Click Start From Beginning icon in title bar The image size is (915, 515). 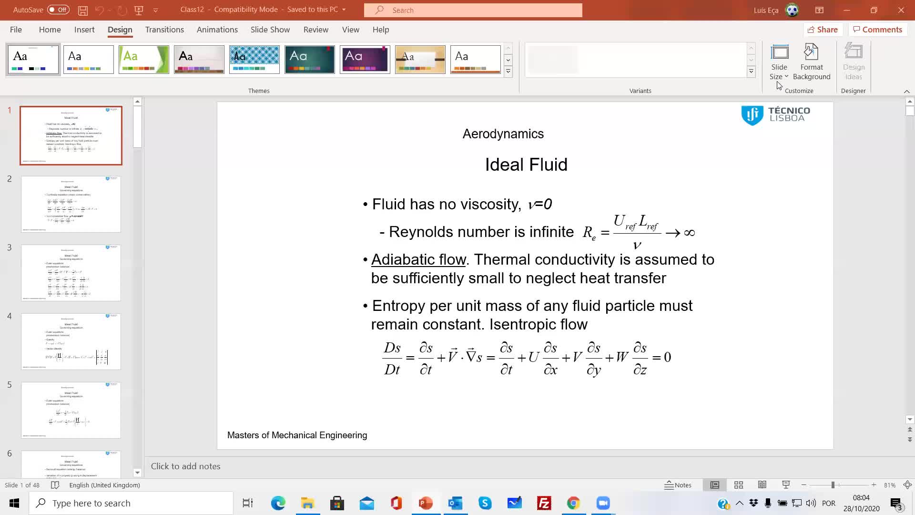(139, 10)
